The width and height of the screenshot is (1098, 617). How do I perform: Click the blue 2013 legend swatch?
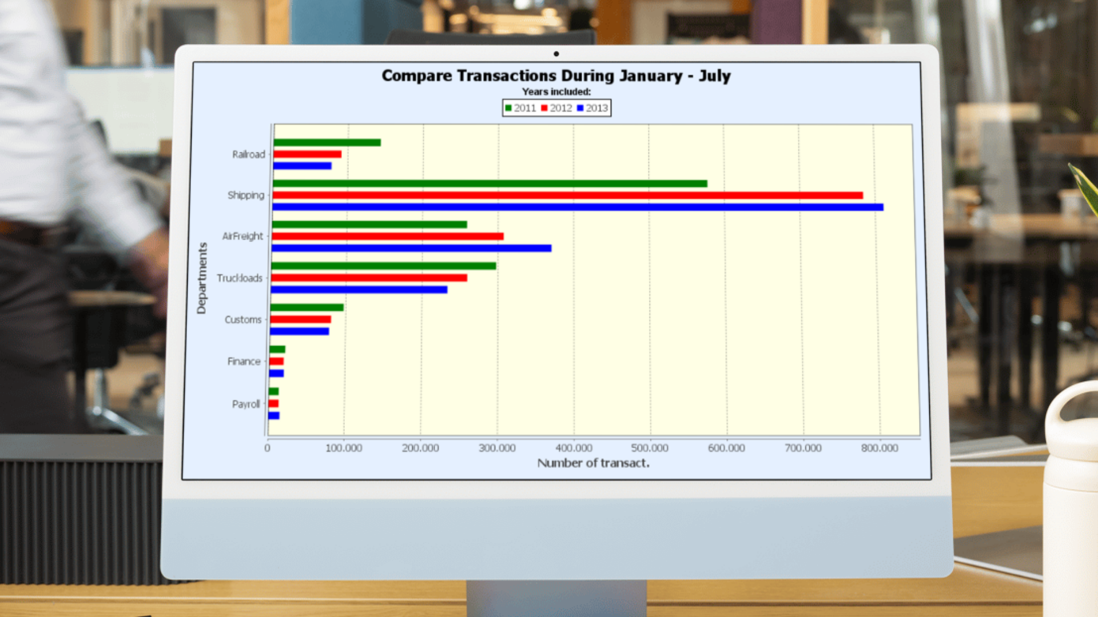pos(580,108)
